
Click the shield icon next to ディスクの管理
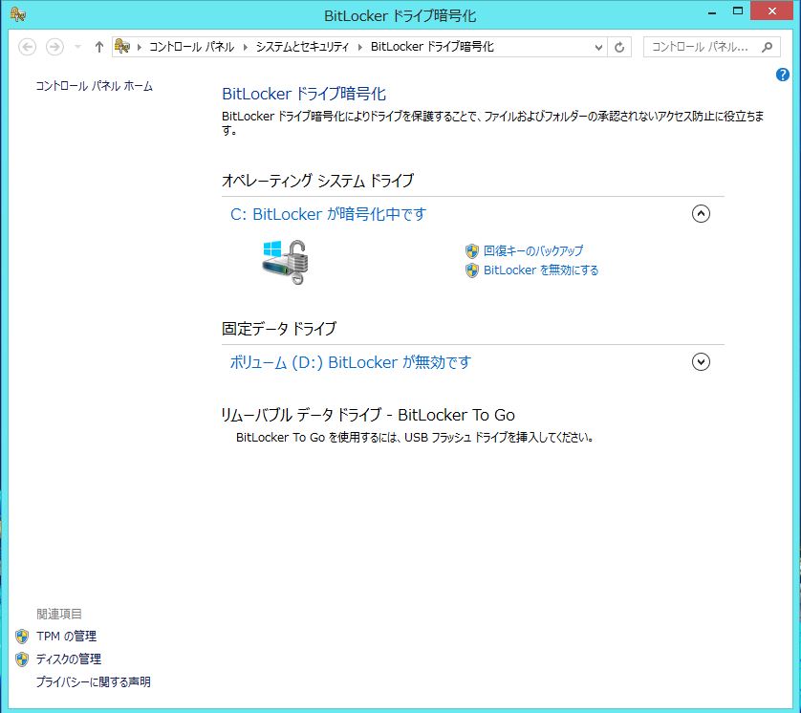pos(22,659)
